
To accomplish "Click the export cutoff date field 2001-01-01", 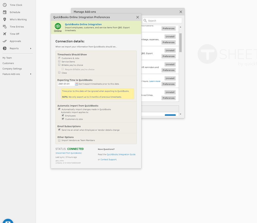I will pyautogui.click(x=66, y=84).
